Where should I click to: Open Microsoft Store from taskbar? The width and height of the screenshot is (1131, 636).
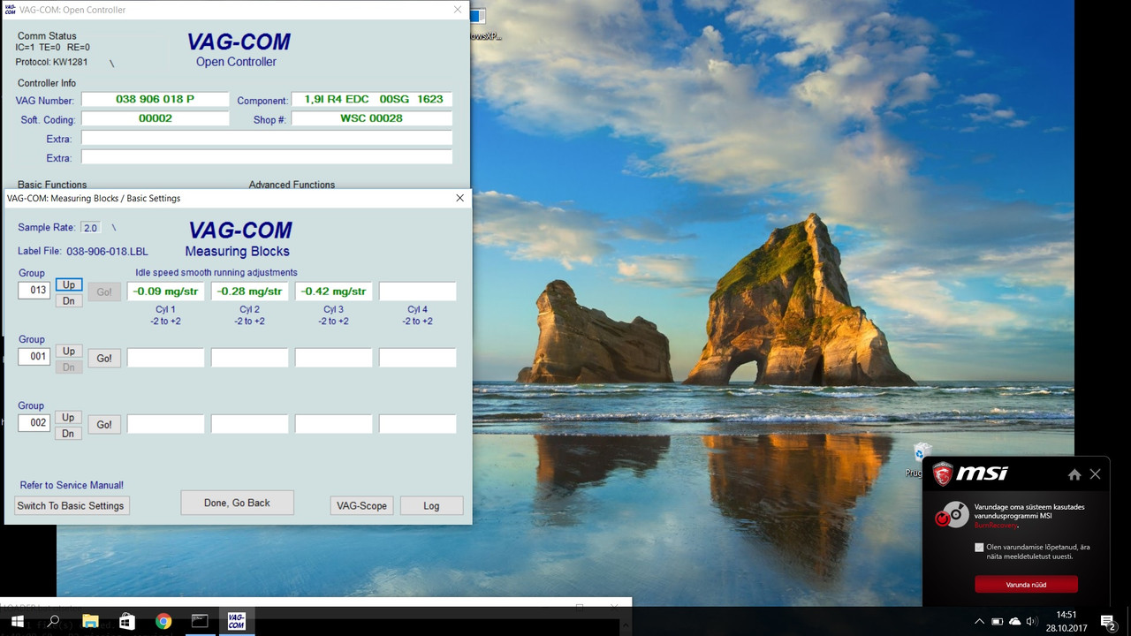(x=126, y=621)
